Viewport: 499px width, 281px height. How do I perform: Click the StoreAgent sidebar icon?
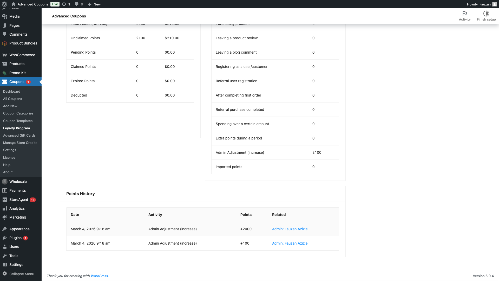click(5, 200)
